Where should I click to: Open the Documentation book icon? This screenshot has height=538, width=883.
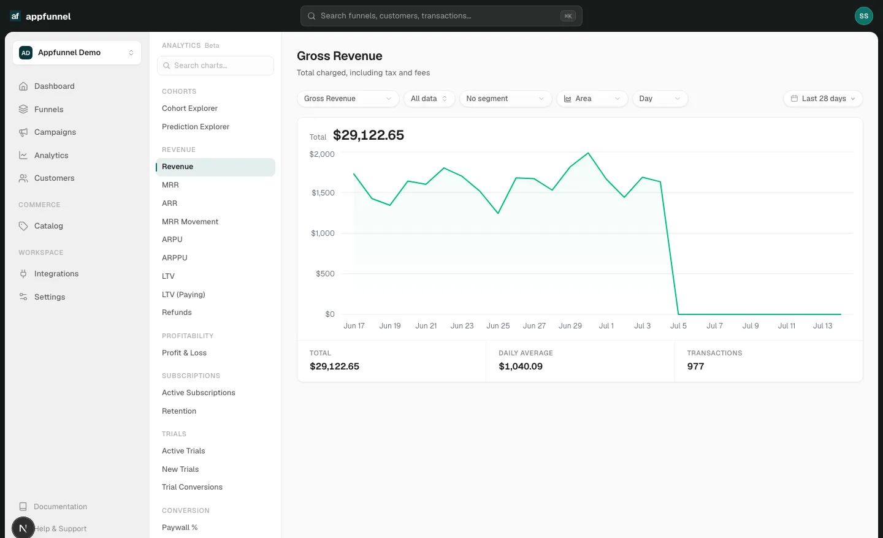(23, 507)
